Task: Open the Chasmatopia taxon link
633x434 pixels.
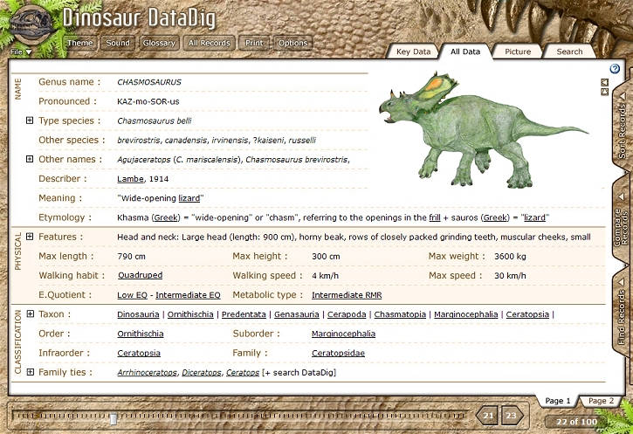Action: point(400,314)
